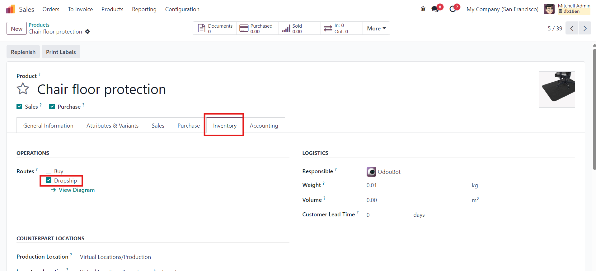Open Mitchell Admin user menu
The height and width of the screenshot is (271, 596).
(567, 9)
